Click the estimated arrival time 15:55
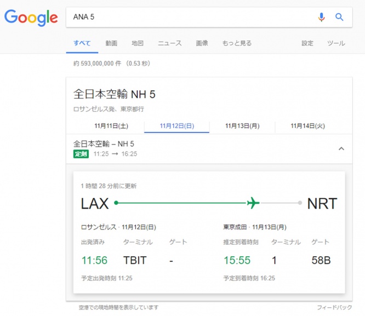This screenshot has height=316, width=365. [237, 260]
